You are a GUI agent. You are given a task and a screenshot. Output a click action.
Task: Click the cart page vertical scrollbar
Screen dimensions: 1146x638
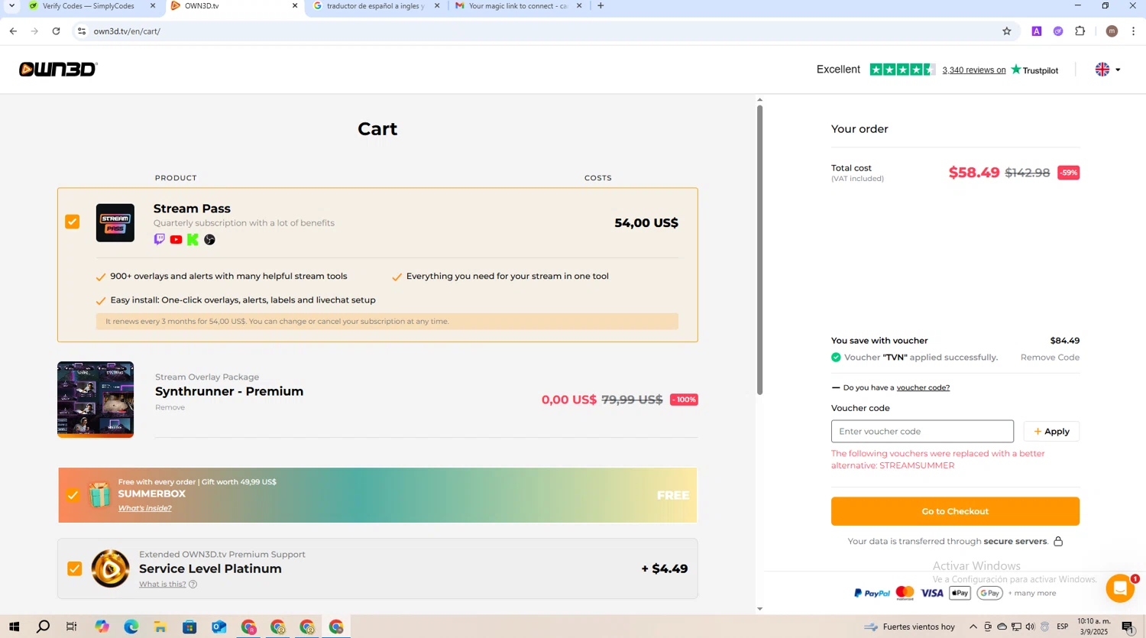[x=759, y=250]
